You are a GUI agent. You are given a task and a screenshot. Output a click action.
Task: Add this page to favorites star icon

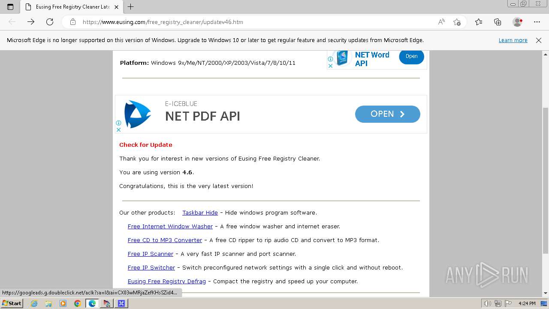pos(457,22)
